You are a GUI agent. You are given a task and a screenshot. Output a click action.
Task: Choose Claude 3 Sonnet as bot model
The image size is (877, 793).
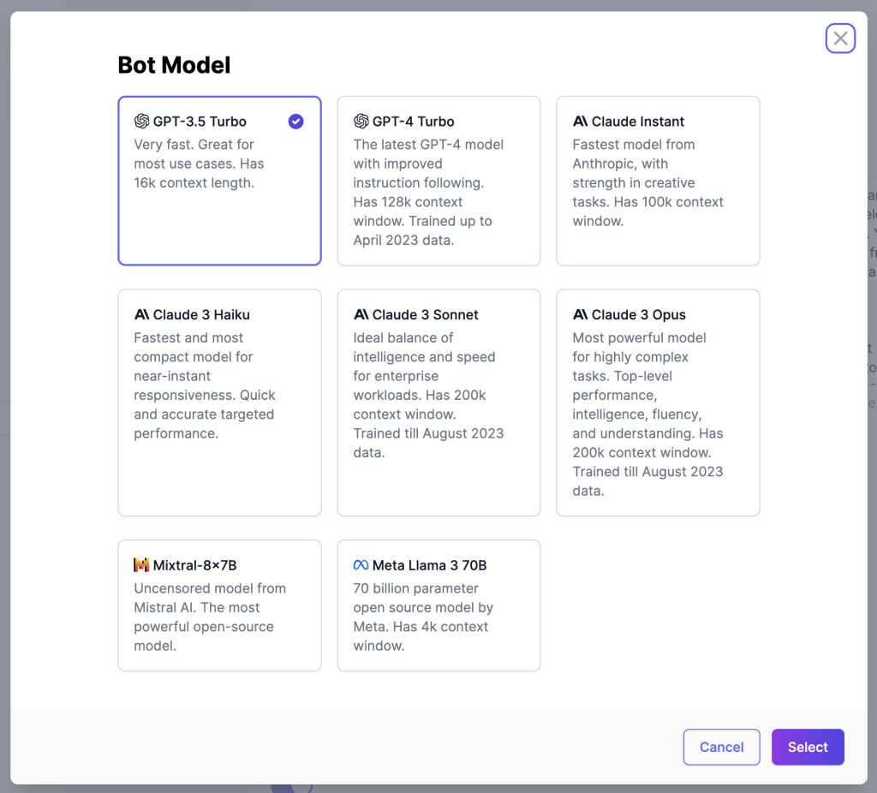[x=438, y=402]
